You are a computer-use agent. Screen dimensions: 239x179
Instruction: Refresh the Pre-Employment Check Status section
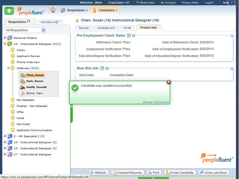click(133, 35)
